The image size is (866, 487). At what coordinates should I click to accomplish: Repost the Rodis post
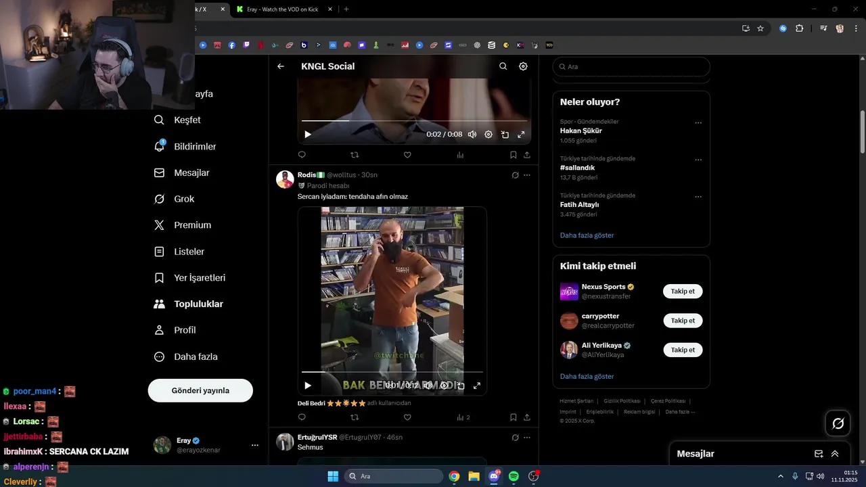coord(355,417)
